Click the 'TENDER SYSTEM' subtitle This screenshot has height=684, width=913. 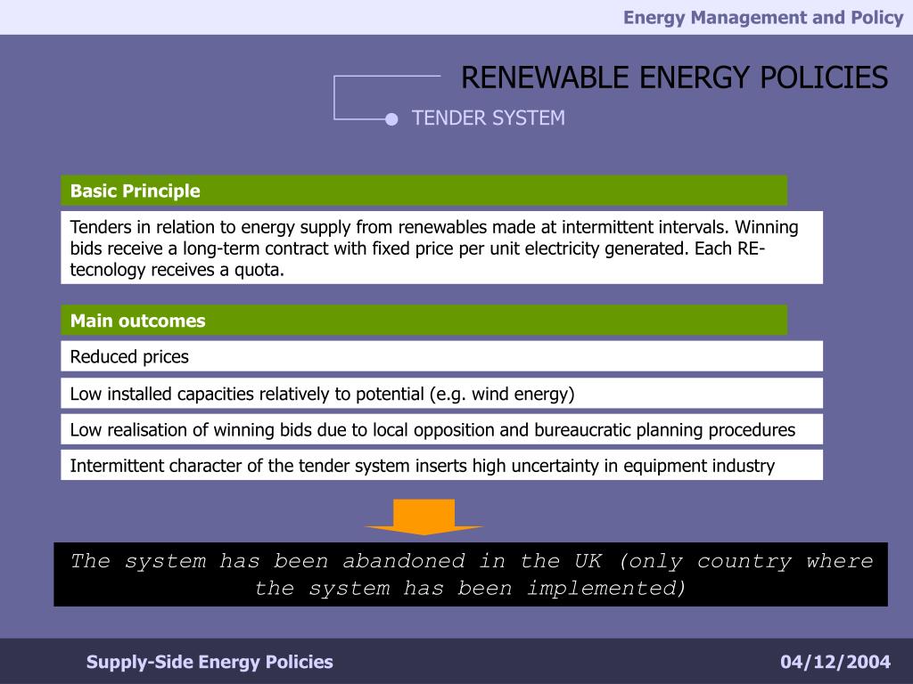(x=488, y=118)
